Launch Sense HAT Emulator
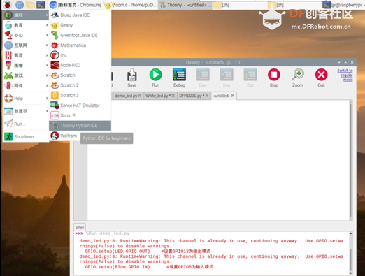 tap(80, 106)
